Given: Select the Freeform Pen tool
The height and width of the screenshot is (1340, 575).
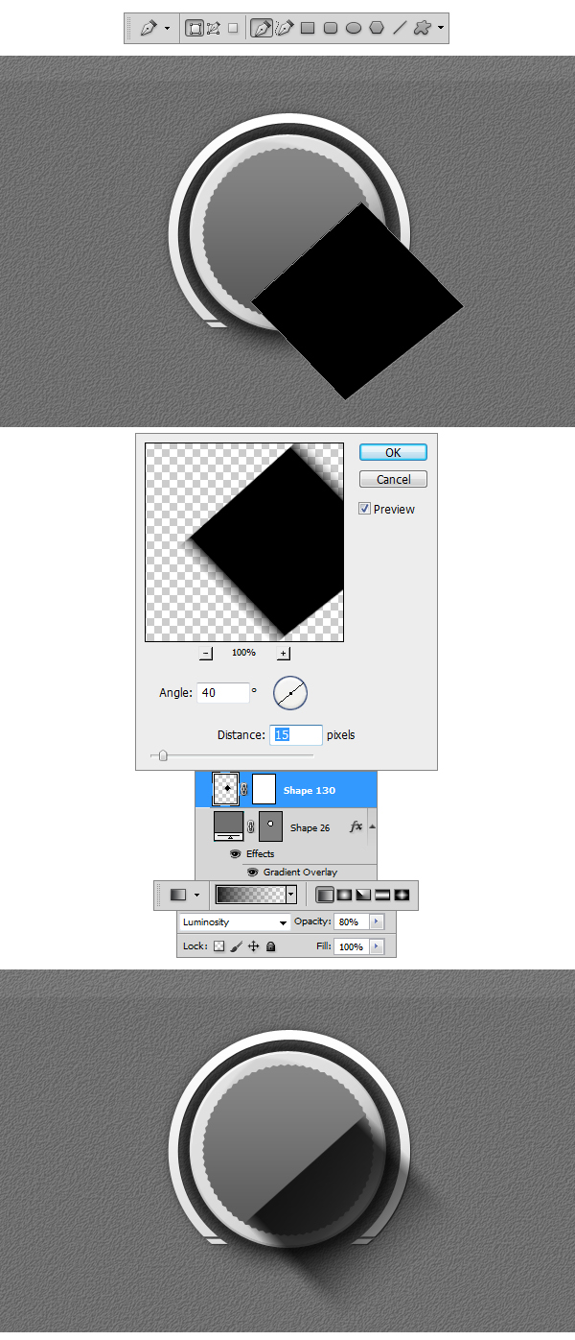Looking at the screenshot, I should coord(284,29).
